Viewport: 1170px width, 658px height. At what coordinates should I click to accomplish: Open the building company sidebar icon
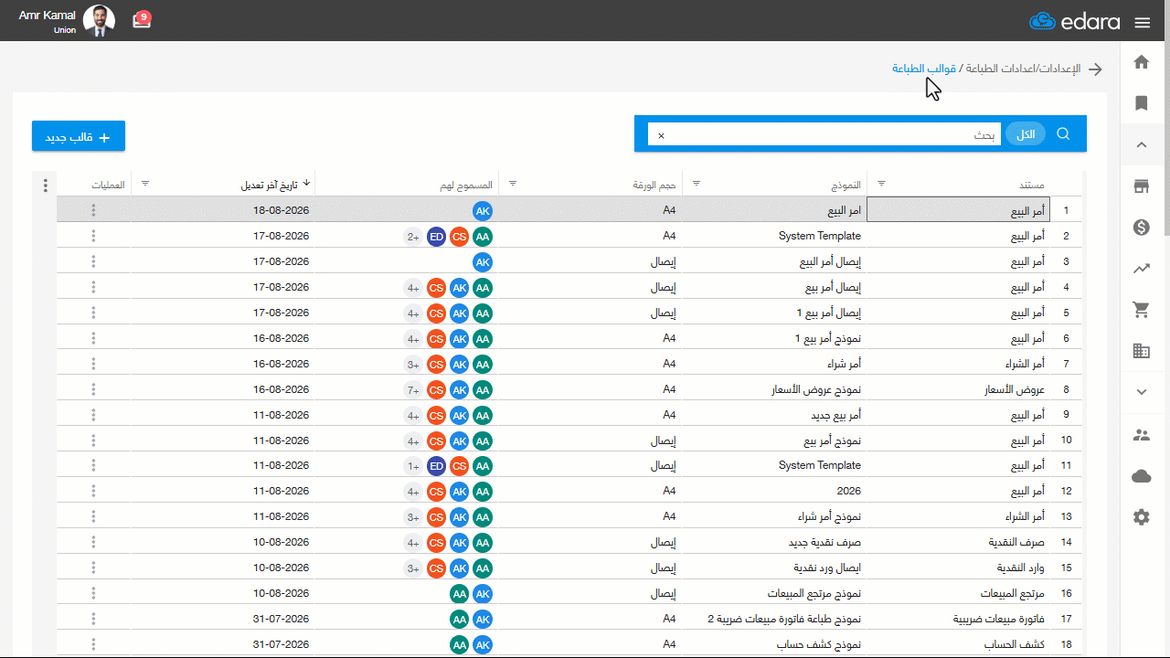tap(1141, 351)
